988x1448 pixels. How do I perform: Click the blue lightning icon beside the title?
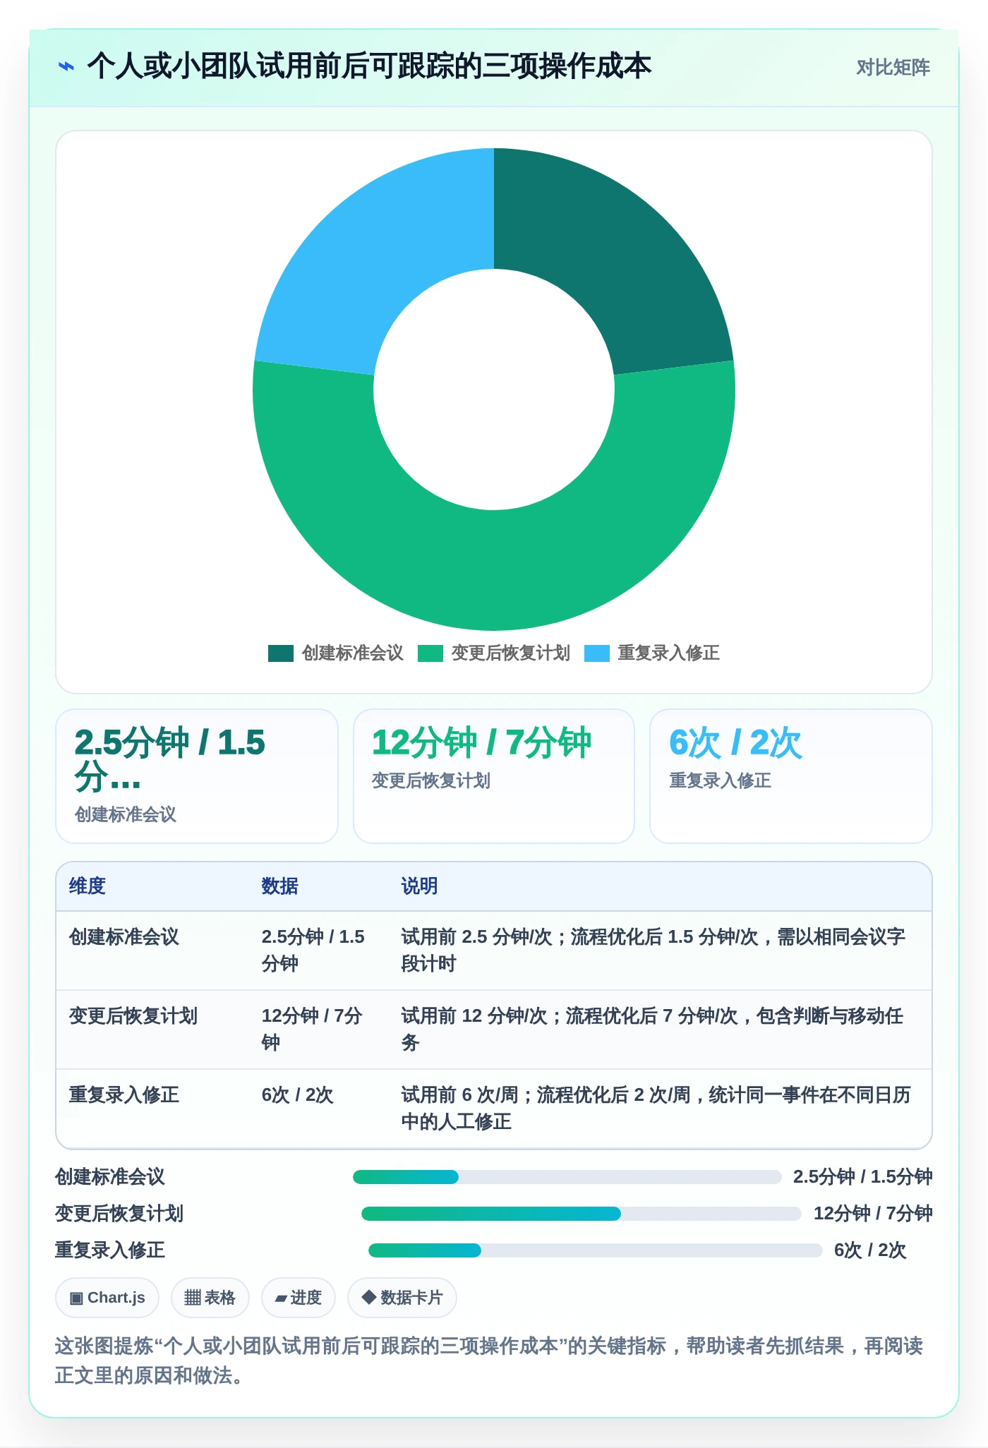(x=66, y=67)
